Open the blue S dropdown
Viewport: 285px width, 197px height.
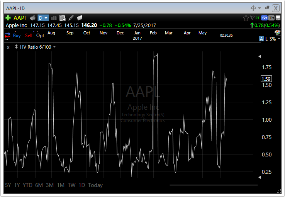tap(264, 18)
